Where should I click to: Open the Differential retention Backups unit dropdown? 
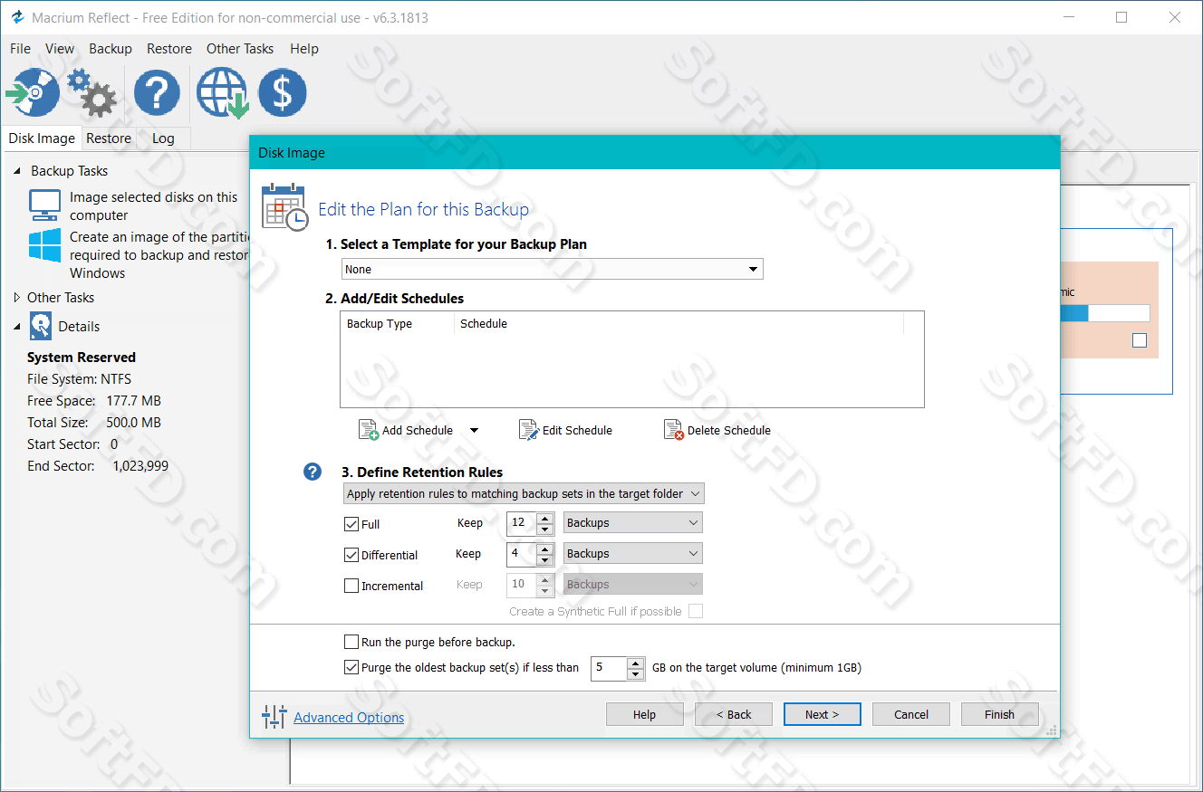[x=632, y=553]
